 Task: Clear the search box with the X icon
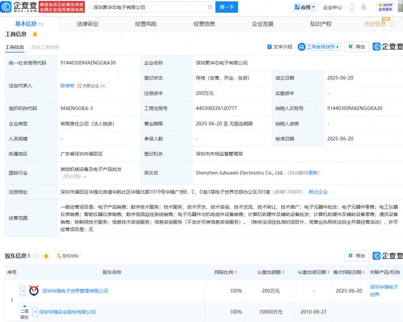(x=210, y=7)
